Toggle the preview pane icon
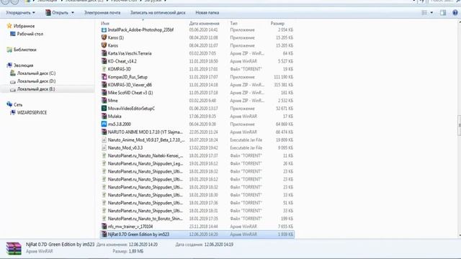461x259 pixels. (x=443, y=13)
